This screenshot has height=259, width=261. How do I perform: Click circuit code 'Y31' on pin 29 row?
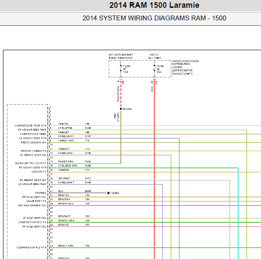(x=87, y=224)
